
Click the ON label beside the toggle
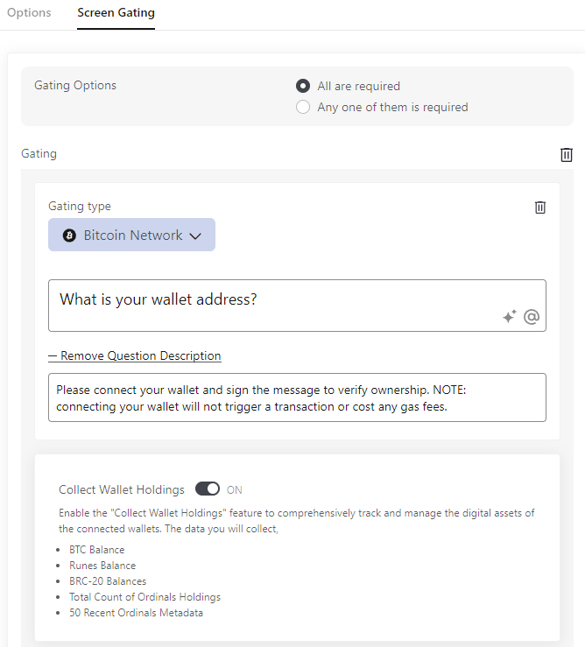pos(235,489)
